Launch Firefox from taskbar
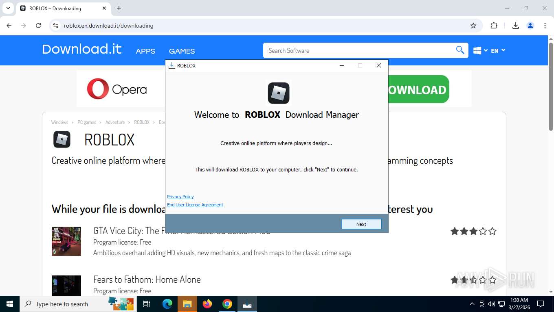554x312 pixels. (x=207, y=304)
